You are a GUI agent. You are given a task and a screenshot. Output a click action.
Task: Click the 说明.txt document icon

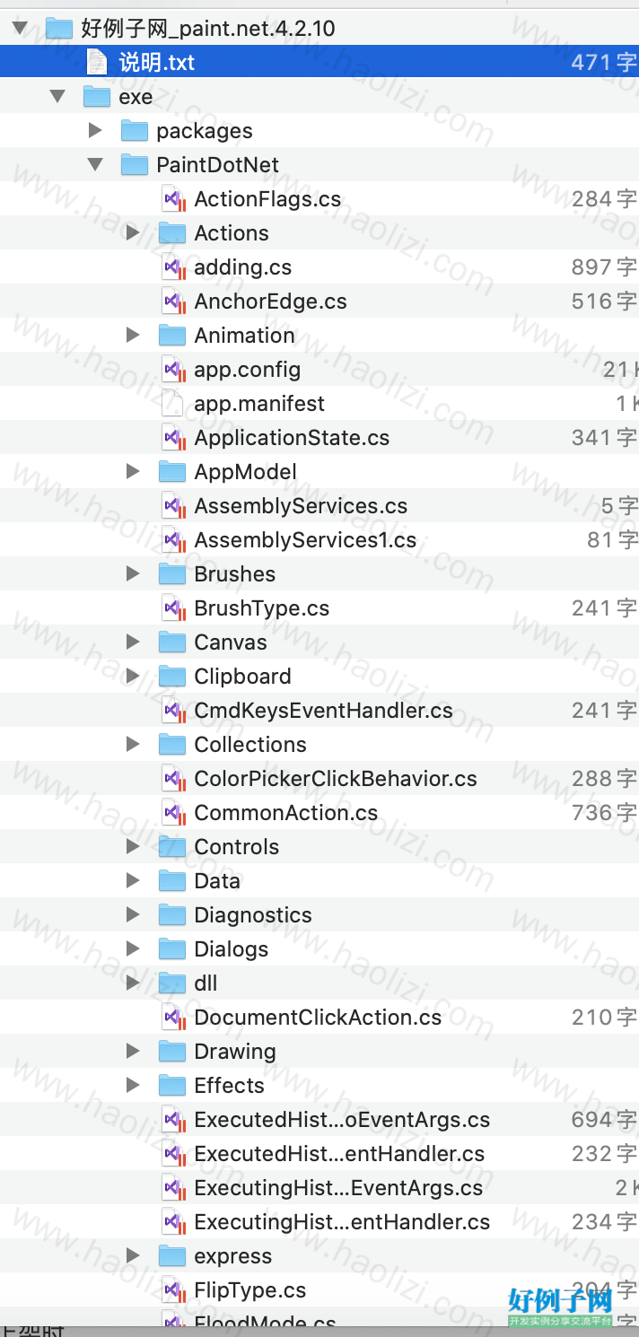click(x=96, y=62)
